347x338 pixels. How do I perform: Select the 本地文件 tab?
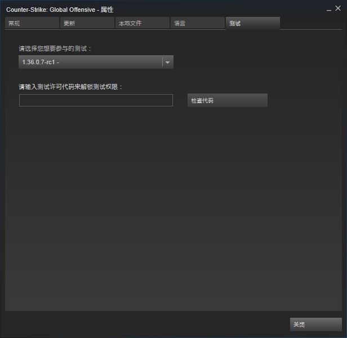tap(142, 23)
